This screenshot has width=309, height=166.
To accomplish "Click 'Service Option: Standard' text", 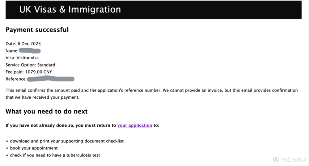I will [x=30, y=65].
